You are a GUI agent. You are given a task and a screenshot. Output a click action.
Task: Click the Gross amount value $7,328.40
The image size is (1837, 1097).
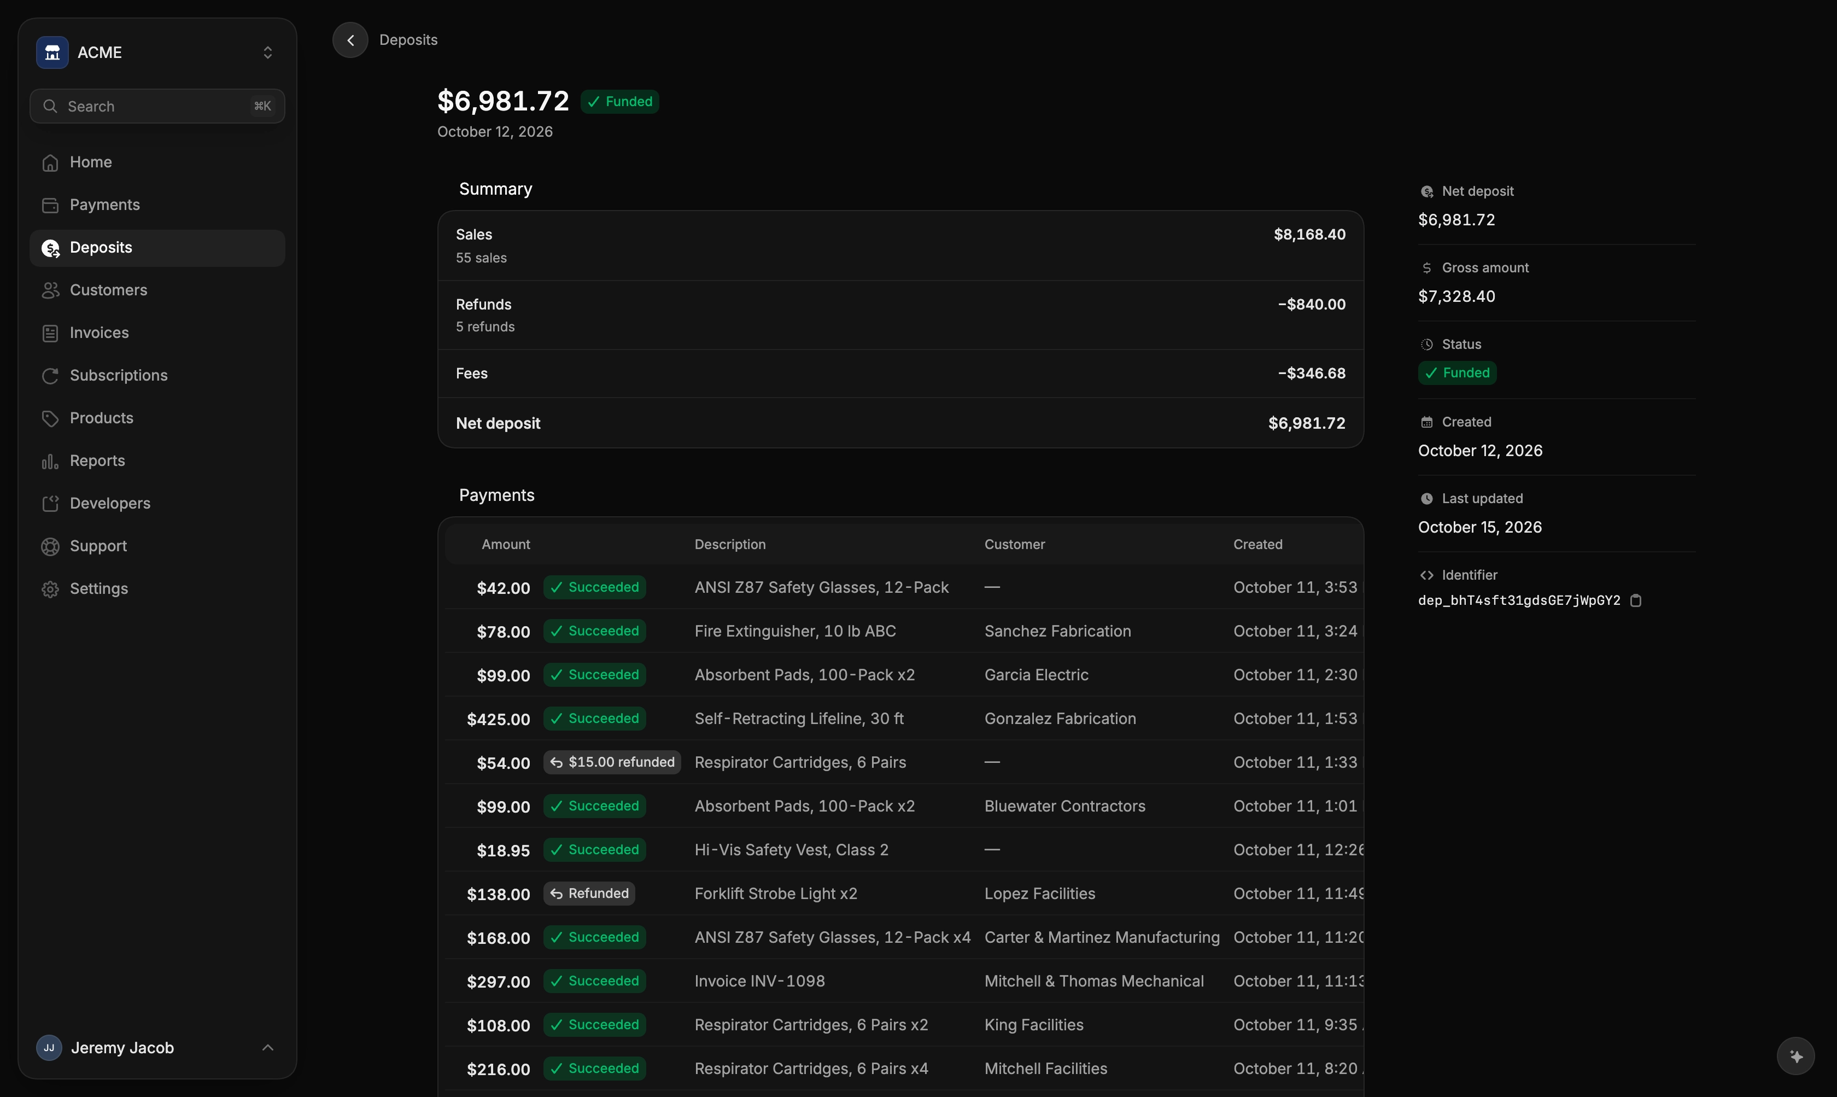[x=1456, y=296]
